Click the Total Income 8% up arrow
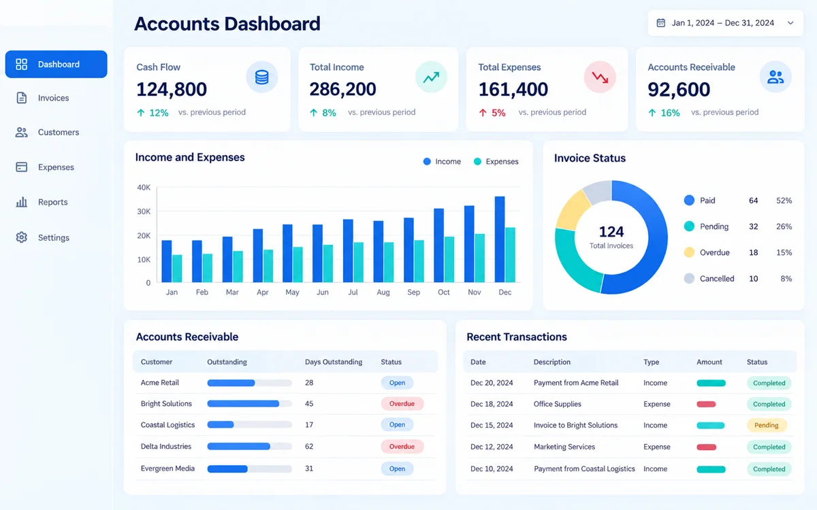The width and height of the screenshot is (817, 510). [313, 113]
